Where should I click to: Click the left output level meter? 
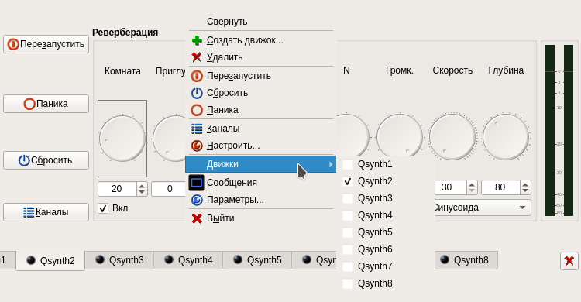click(550, 130)
